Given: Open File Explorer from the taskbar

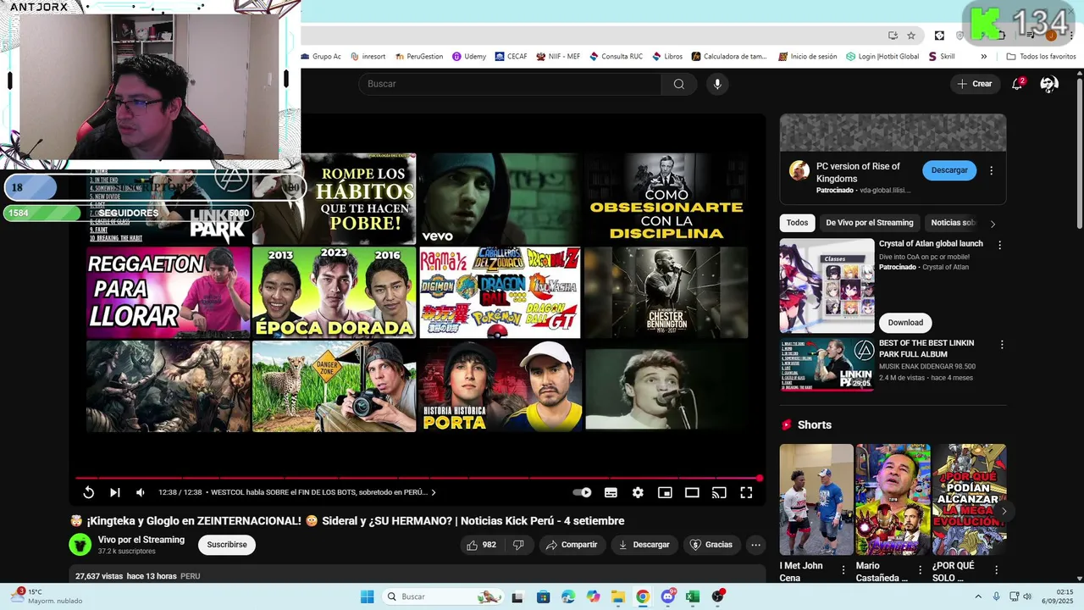Looking at the screenshot, I should tap(618, 596).
